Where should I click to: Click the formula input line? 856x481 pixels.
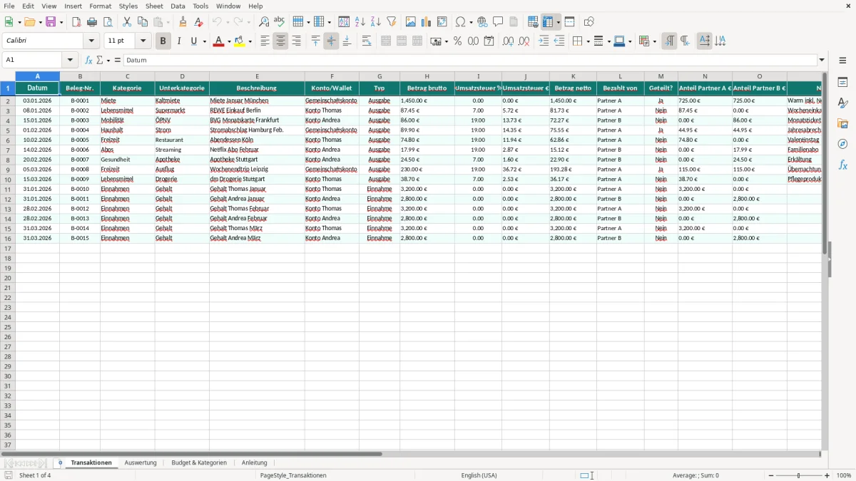click(x=470, y=60)
